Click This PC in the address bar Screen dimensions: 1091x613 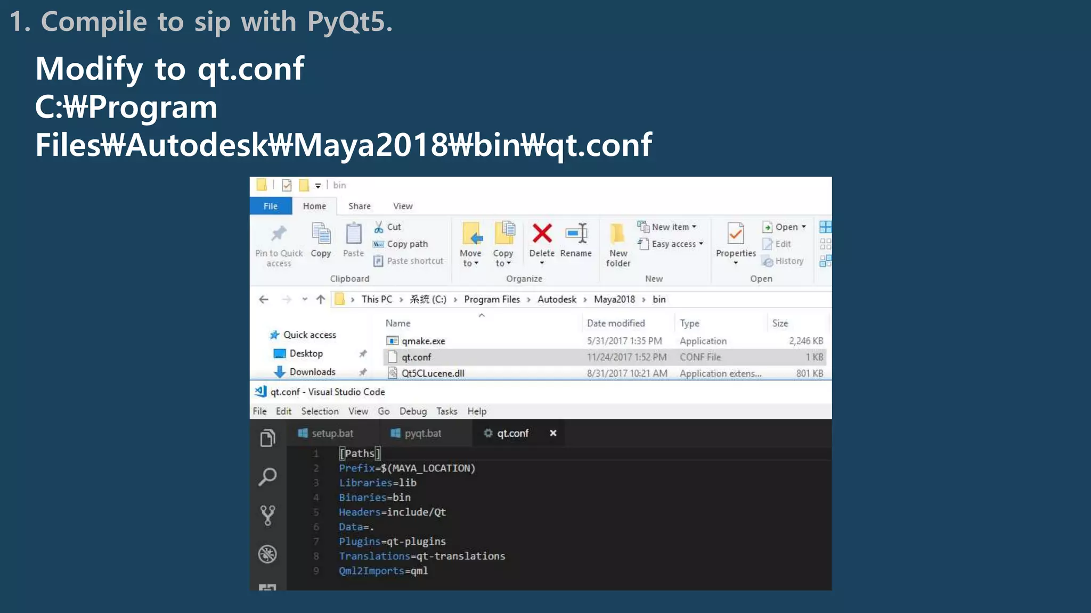point(377,300)
